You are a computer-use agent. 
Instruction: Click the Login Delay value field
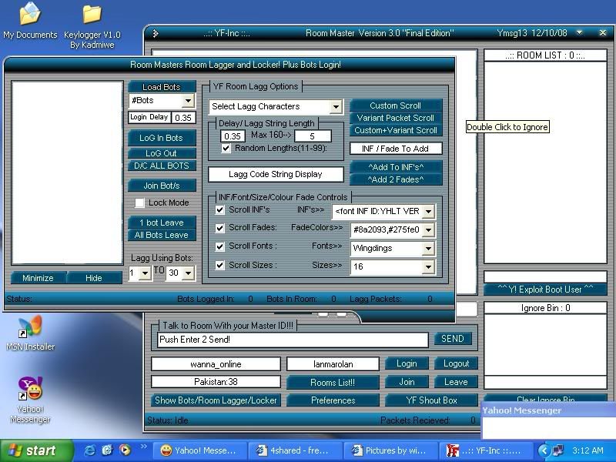pyautogui.click(x=183, y=118)
